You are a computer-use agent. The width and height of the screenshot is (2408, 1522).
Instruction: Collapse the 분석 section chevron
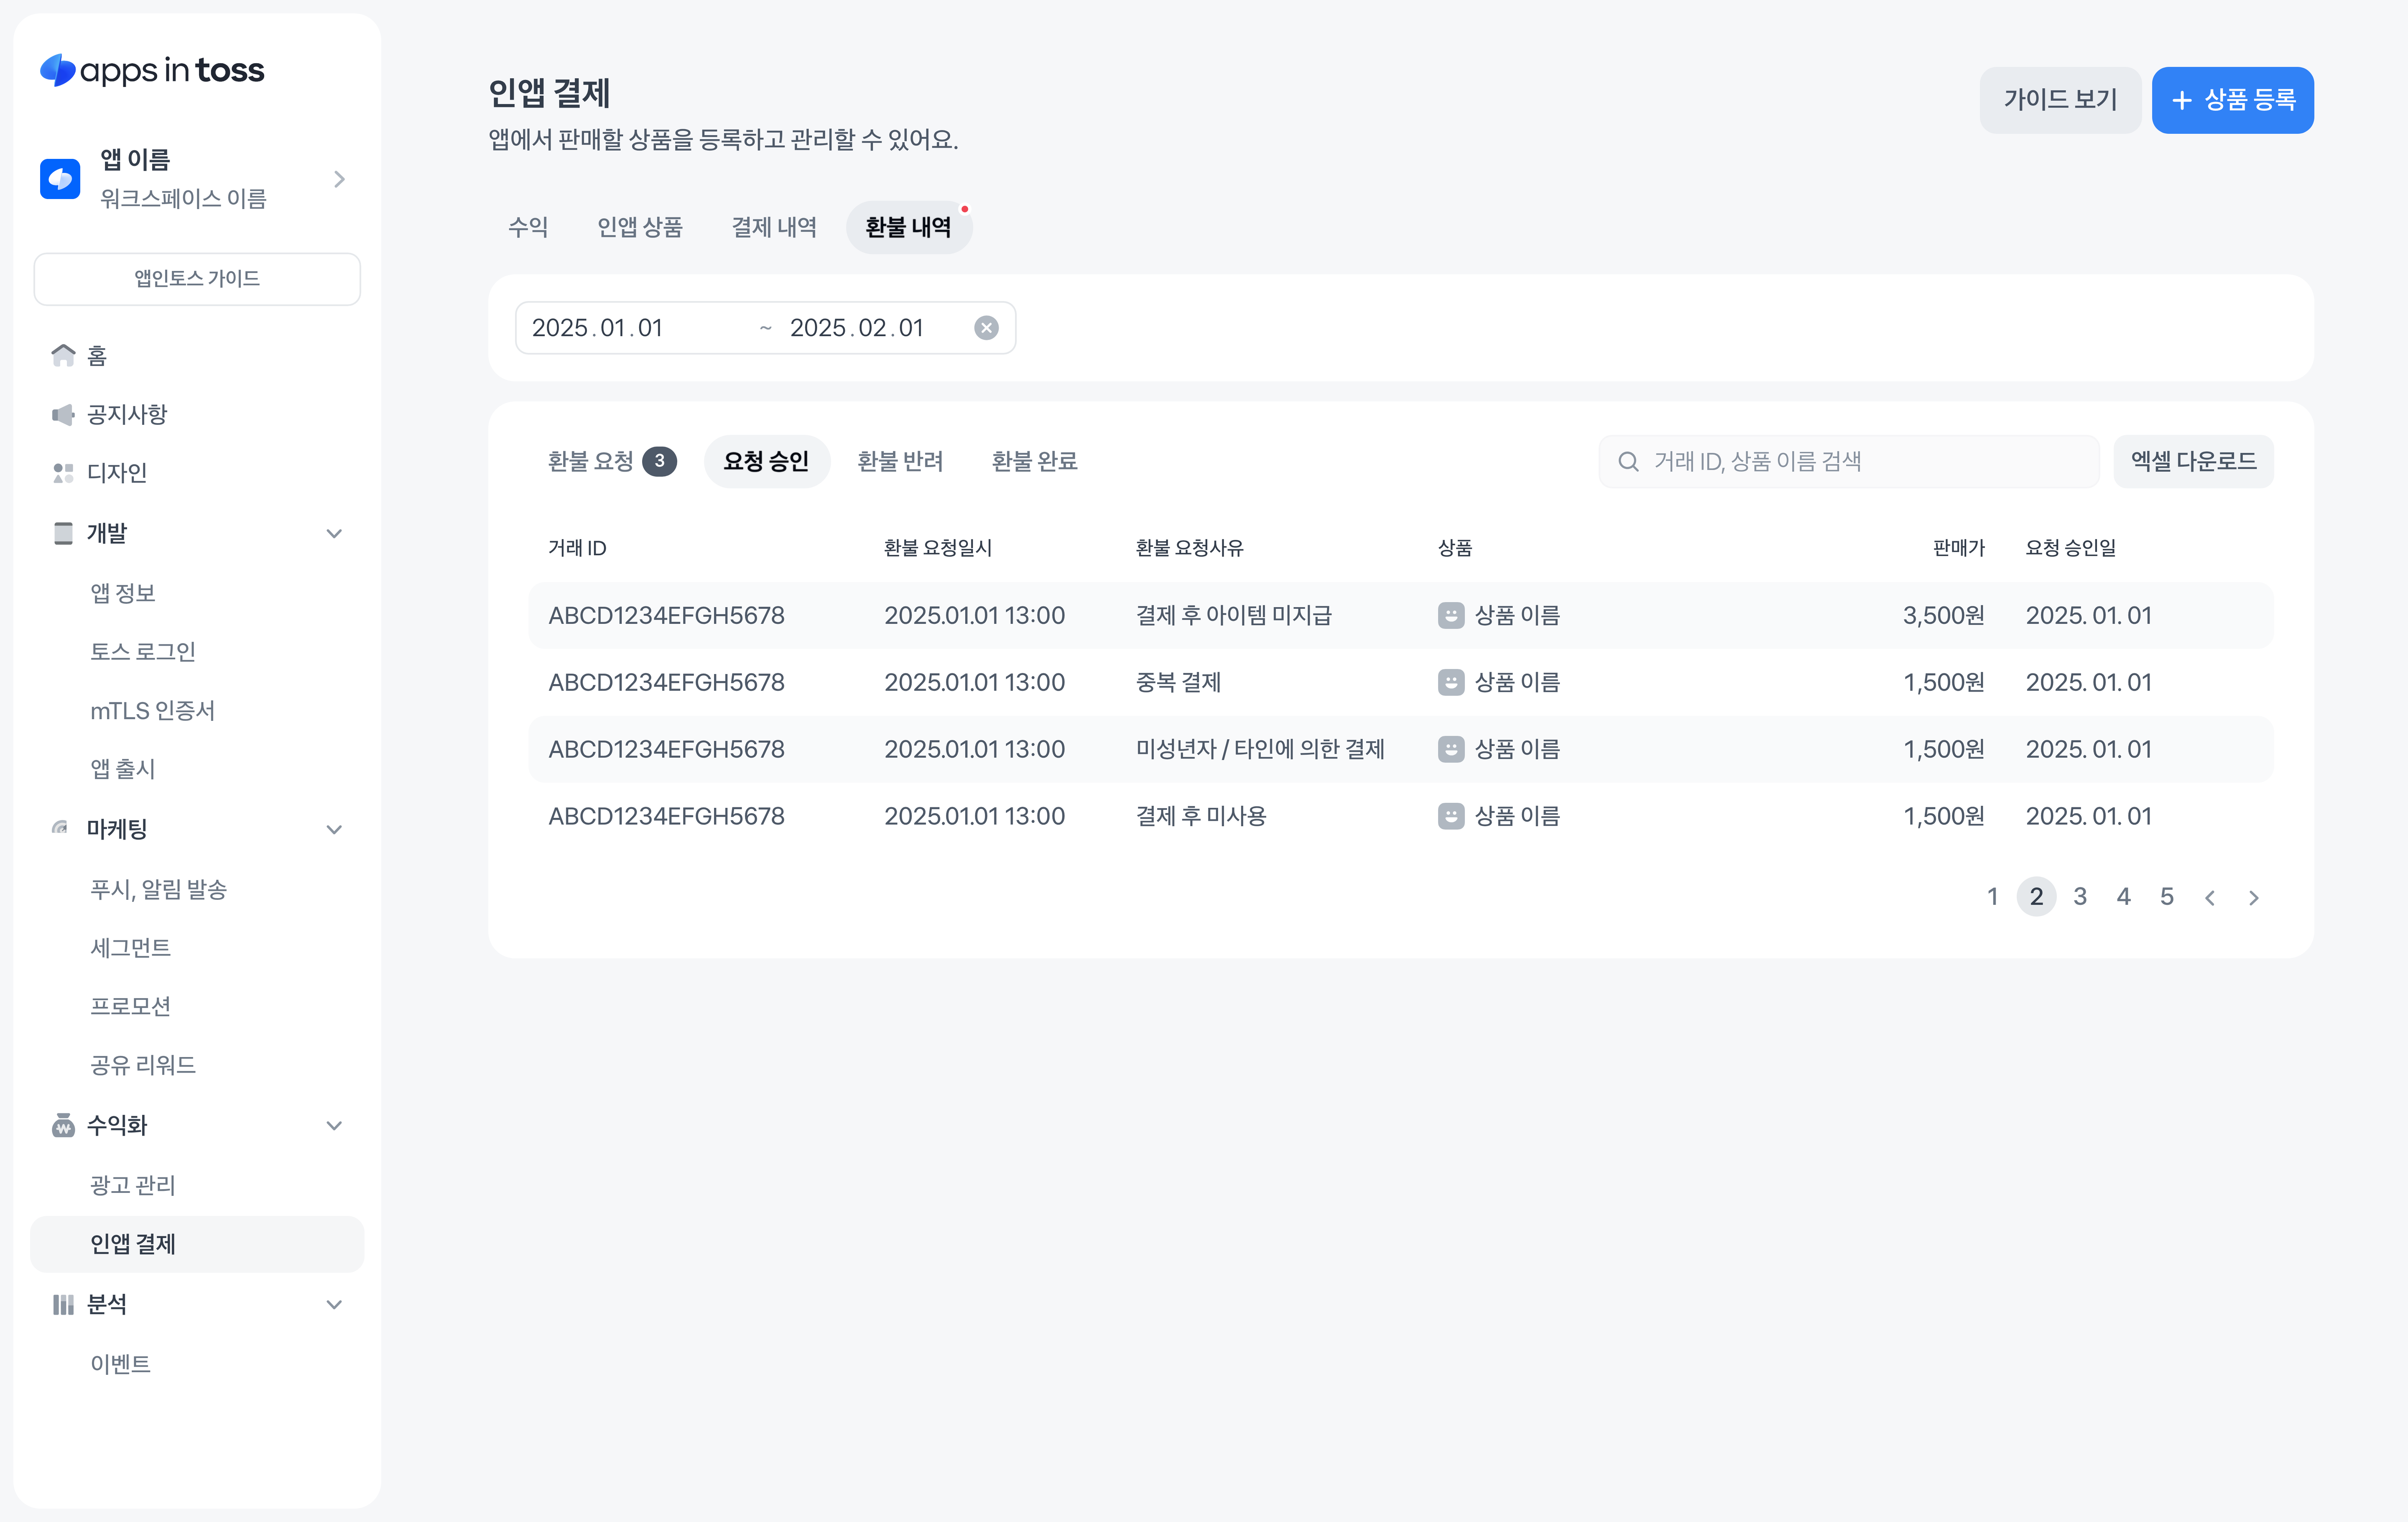pyautogui.click(x=334, y=1304)
